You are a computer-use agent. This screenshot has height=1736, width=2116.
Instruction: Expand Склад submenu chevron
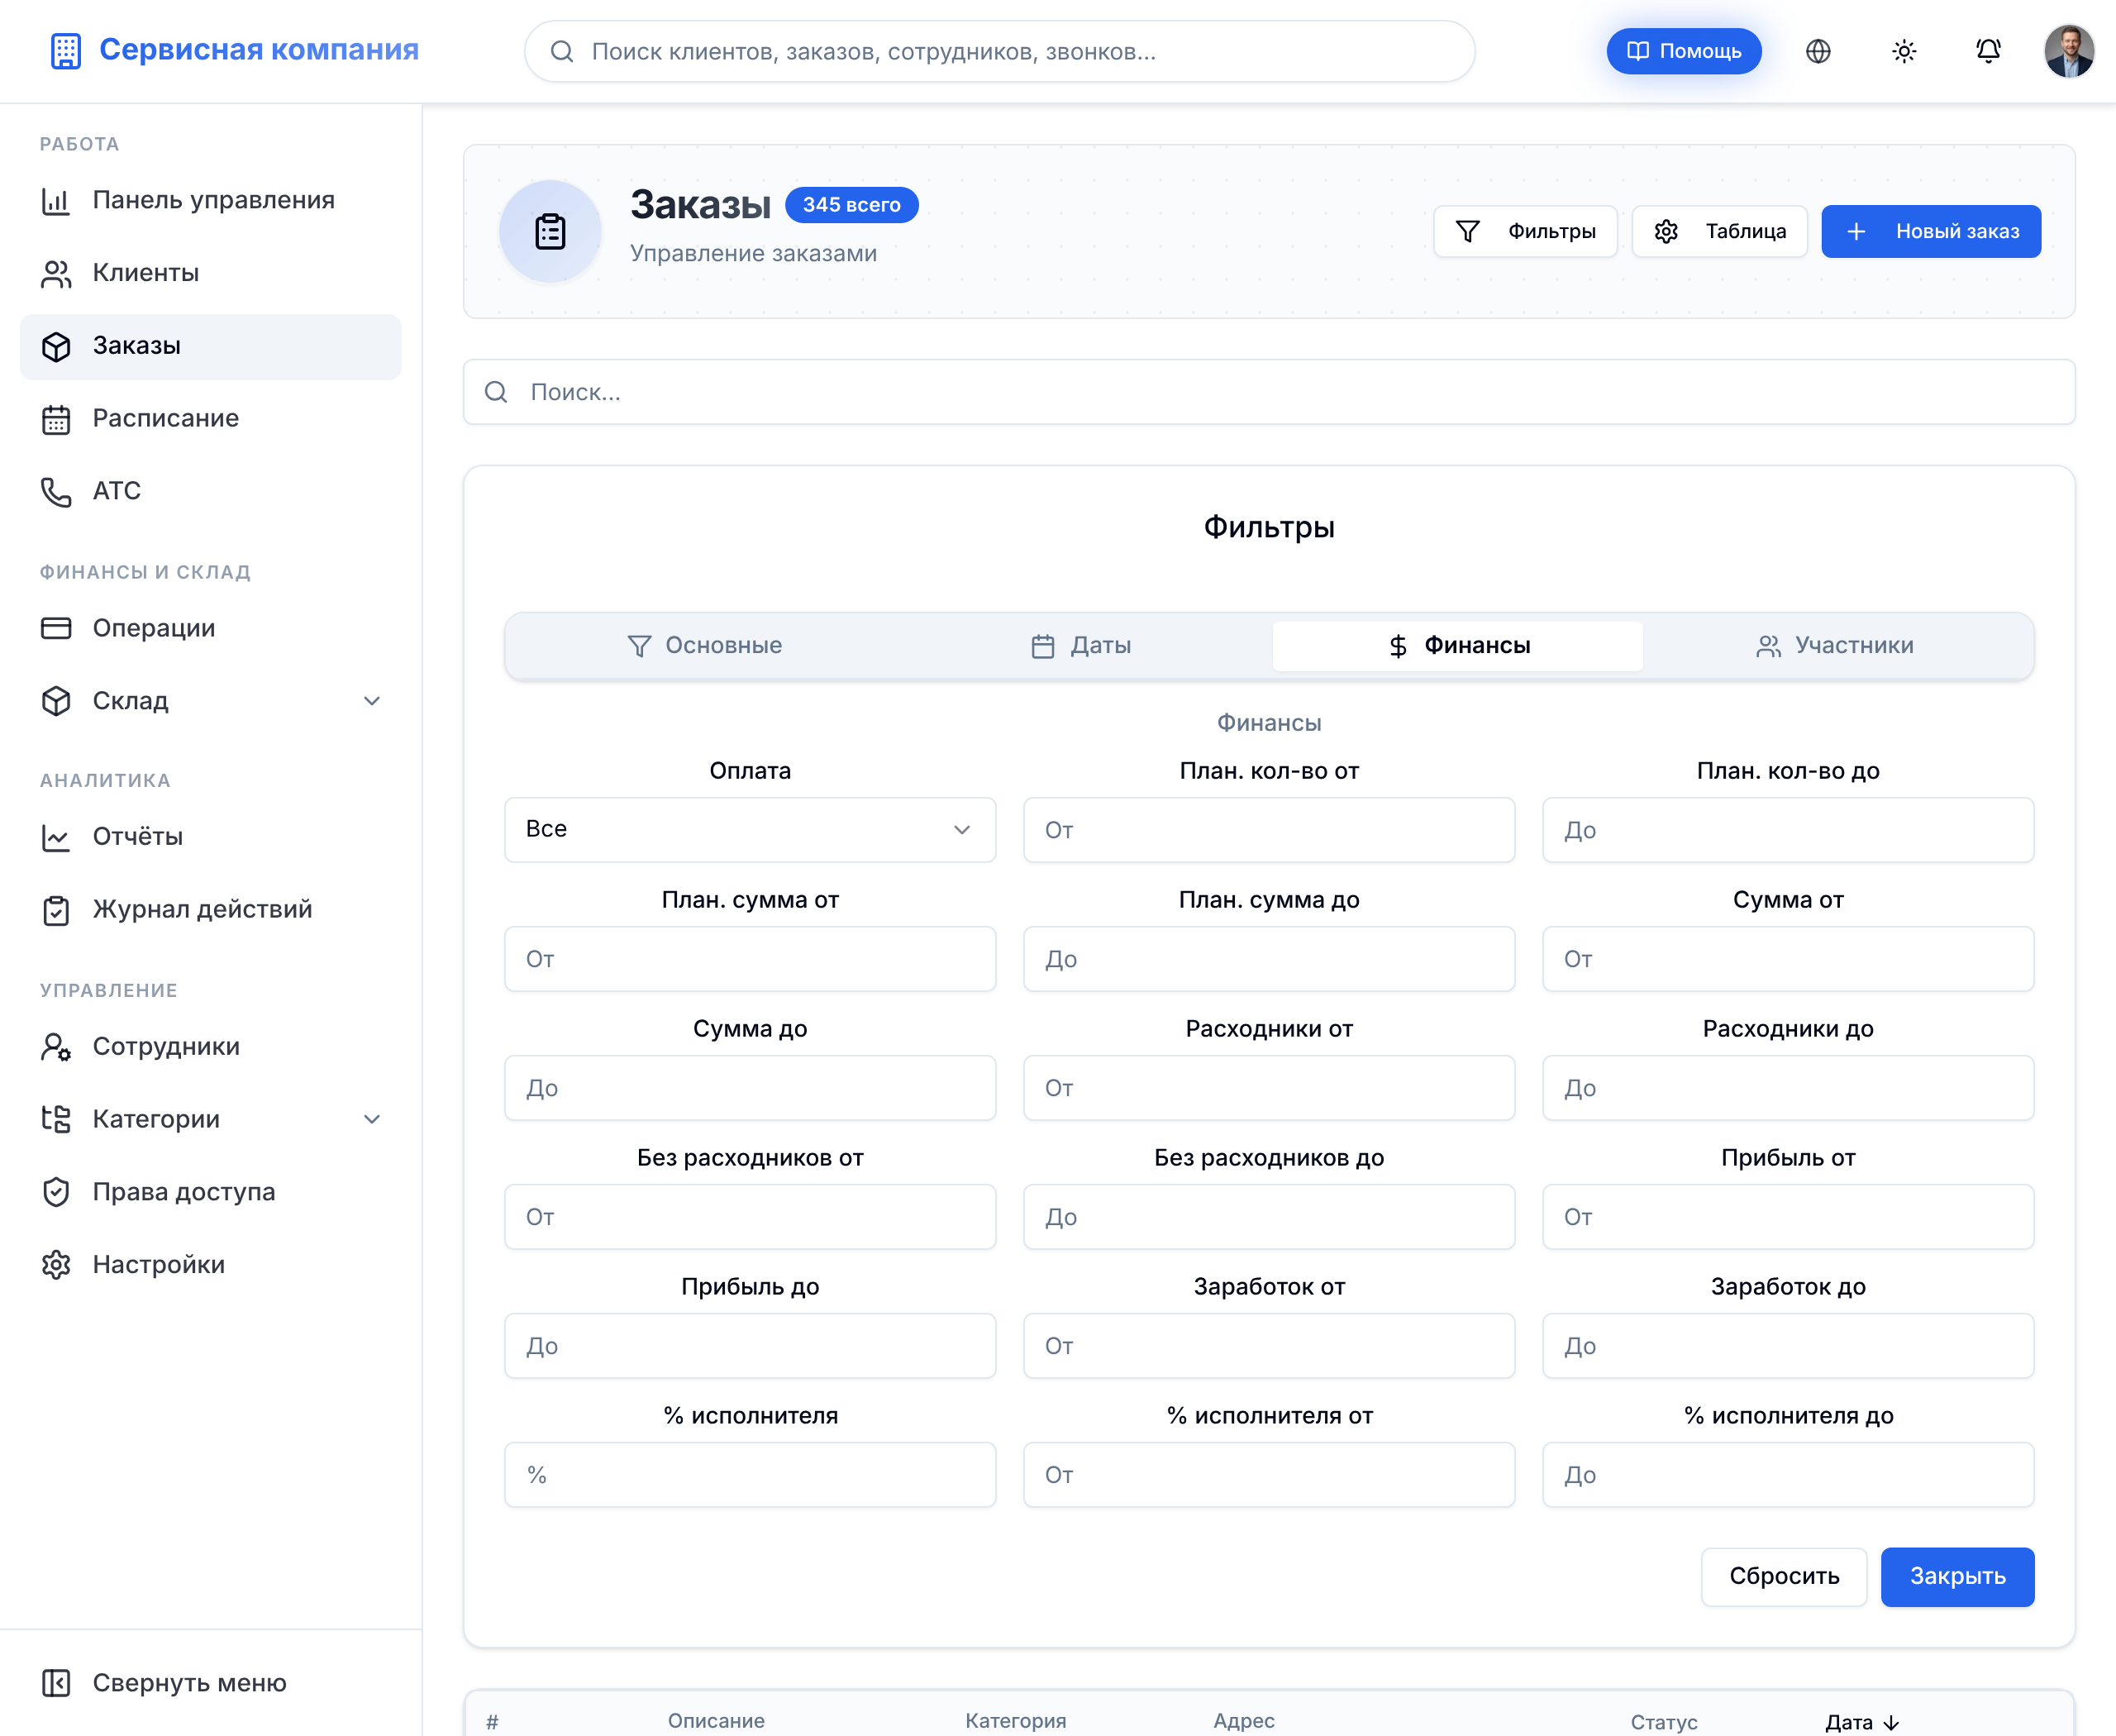click(x=372, y=701)
